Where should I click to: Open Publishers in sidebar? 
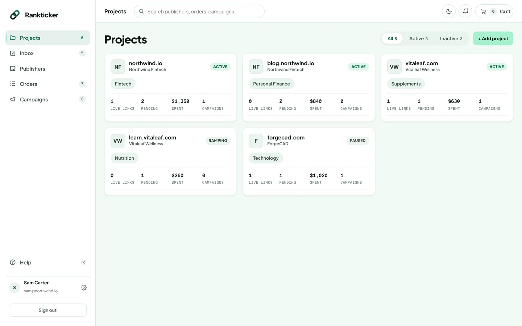[47, 68]
